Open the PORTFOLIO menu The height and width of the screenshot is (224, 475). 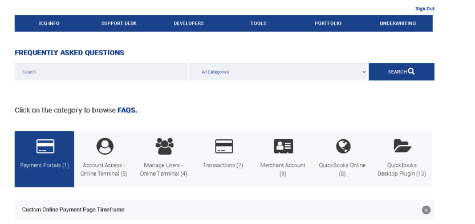click(328, 23)
